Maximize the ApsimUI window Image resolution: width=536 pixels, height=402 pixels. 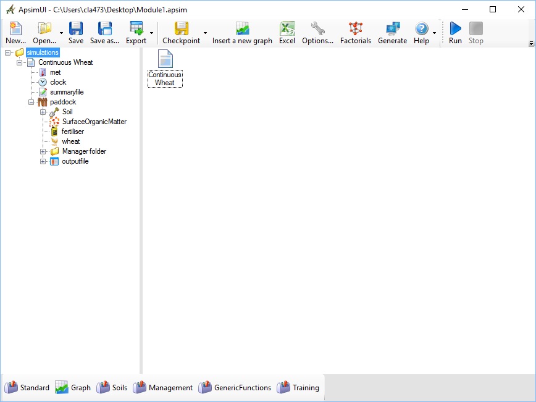pos(493,10)
